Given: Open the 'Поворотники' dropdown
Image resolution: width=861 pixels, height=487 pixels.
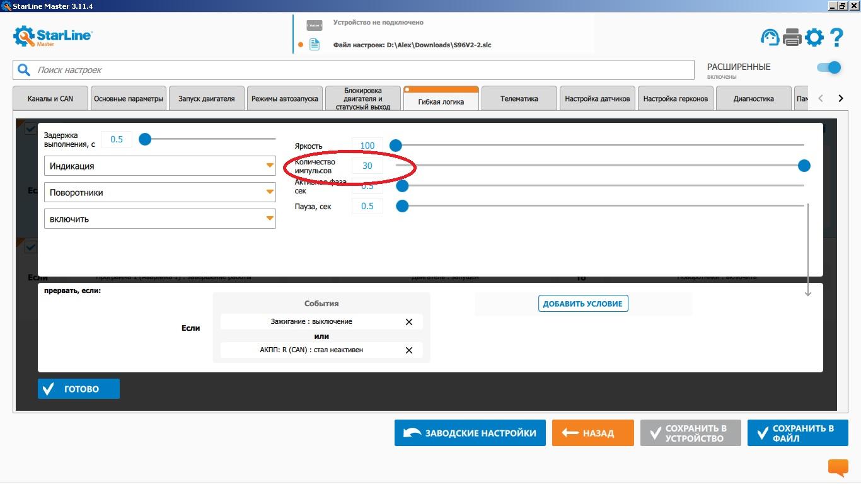Looking at the screenshot, I should 160,193.
